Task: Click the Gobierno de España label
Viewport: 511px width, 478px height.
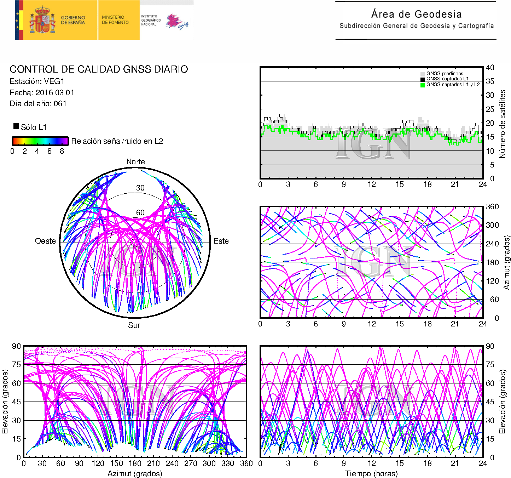Action: pos(73,20)
